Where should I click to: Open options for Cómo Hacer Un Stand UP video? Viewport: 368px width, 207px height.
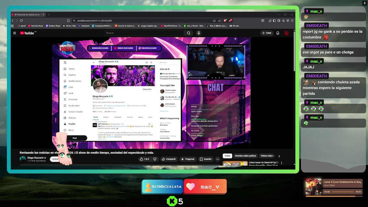click(281, 163)
